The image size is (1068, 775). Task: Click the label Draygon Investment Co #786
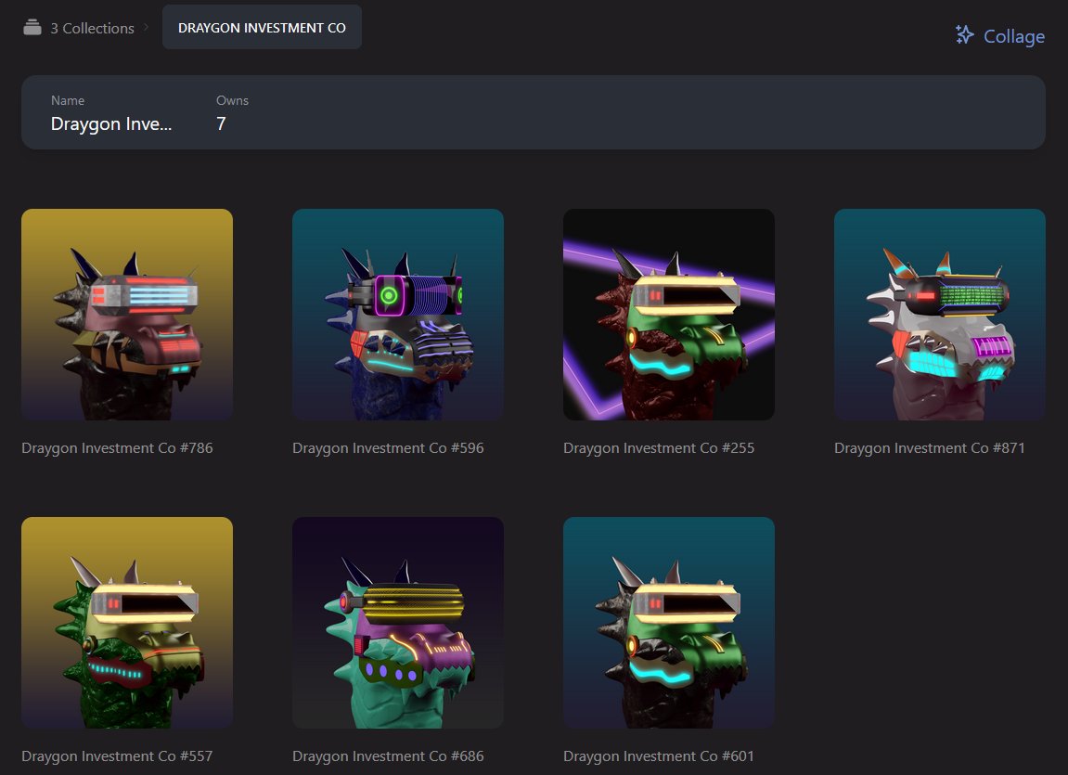tap(117, 448)
